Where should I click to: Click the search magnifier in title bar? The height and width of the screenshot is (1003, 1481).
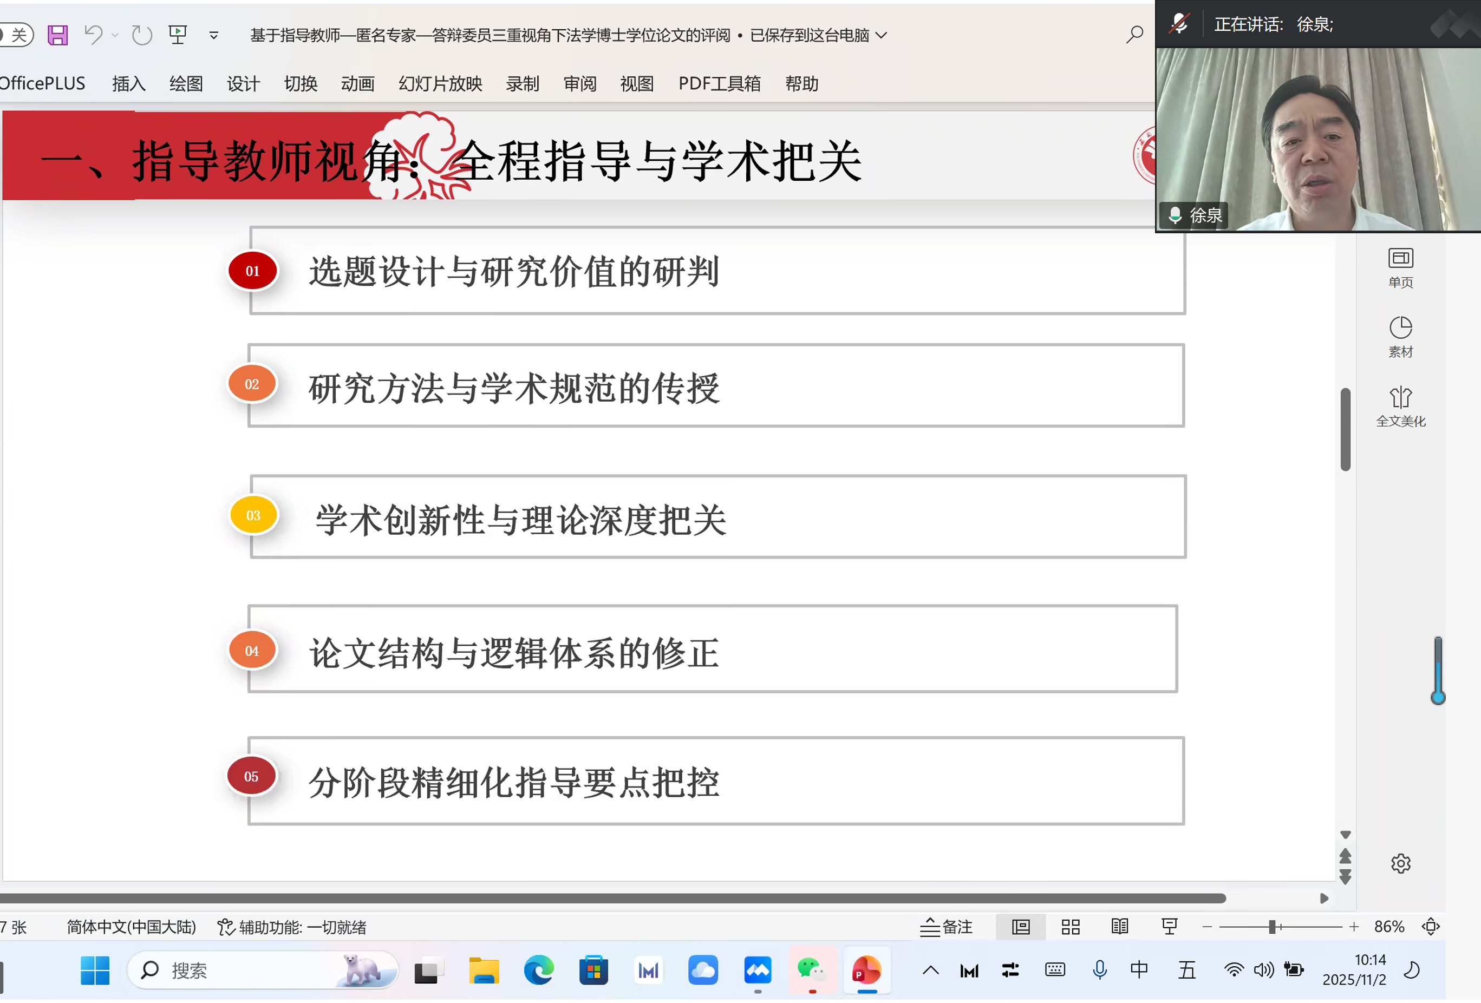1134,35
